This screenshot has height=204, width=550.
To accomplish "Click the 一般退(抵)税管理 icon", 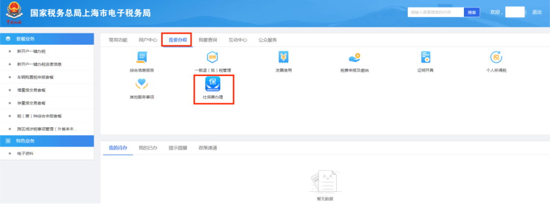I will (x=213, y=57).
